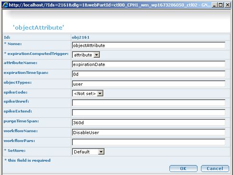233x175 pixels.
Task: Dismiss dialog with Cancel button
Action: 215,168
